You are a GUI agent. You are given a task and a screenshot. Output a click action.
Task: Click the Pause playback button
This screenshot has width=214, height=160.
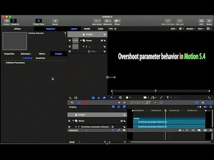[124, 103]
